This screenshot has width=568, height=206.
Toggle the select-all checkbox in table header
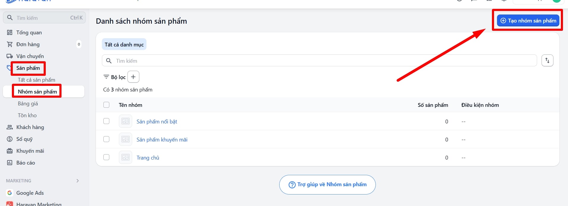point(106,105)
